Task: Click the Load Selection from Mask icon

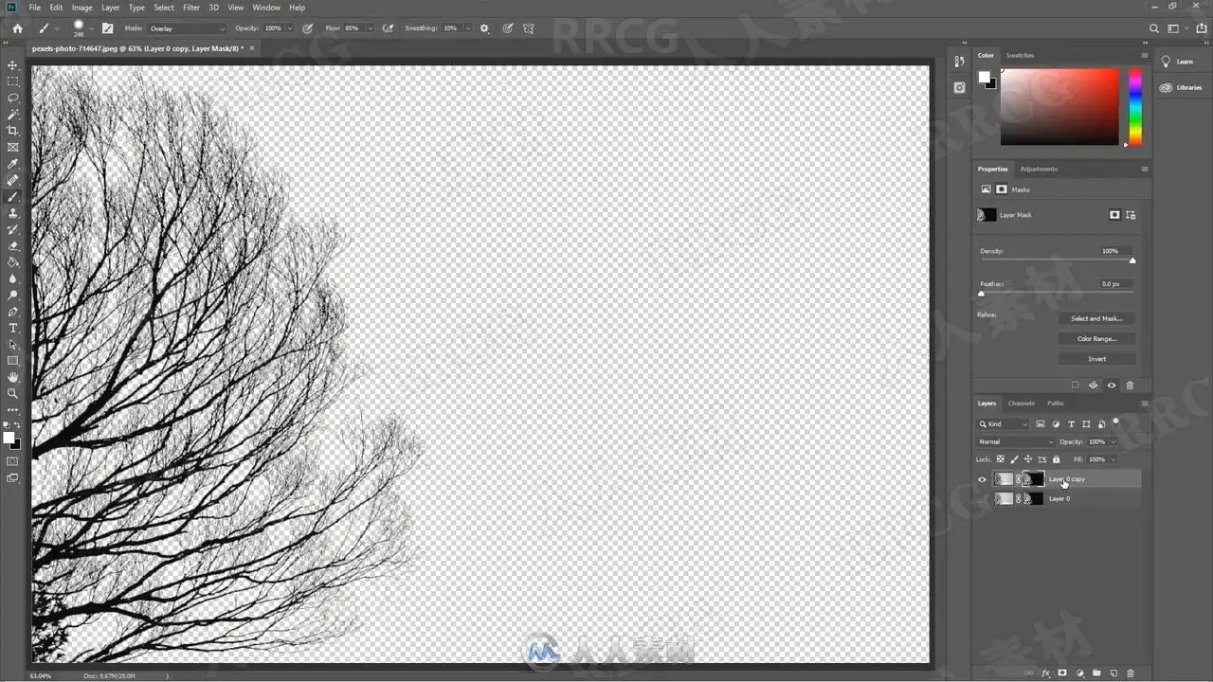Action: click(1075, 386)
